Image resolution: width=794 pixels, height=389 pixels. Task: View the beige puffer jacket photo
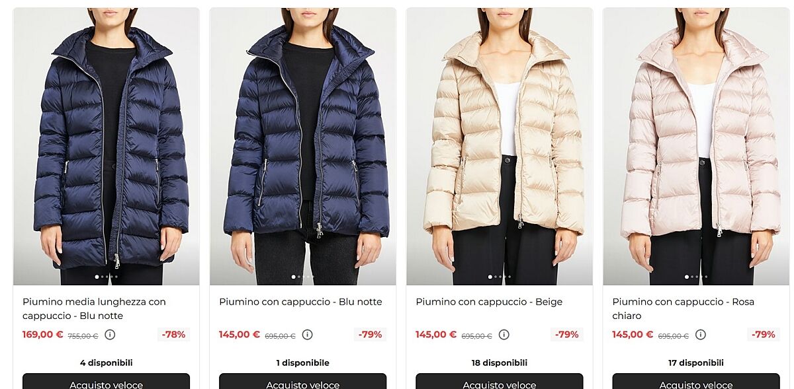tap(500, 147)
